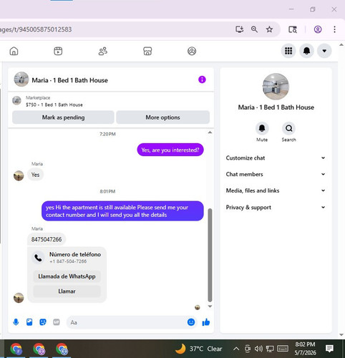This screenshot has width=345, height=358.
Task: Mute the conversation with bell icon
Action: (262, 128)
